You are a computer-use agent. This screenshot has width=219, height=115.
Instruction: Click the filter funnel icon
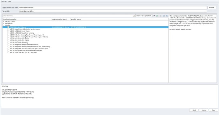[154, 16]
